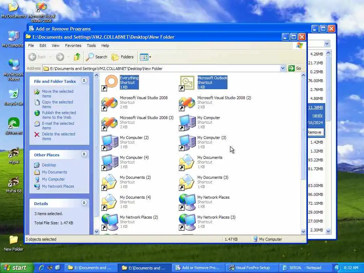
Task: Select the My Computer shortcut icon in folder
Action: pos(187,123)
